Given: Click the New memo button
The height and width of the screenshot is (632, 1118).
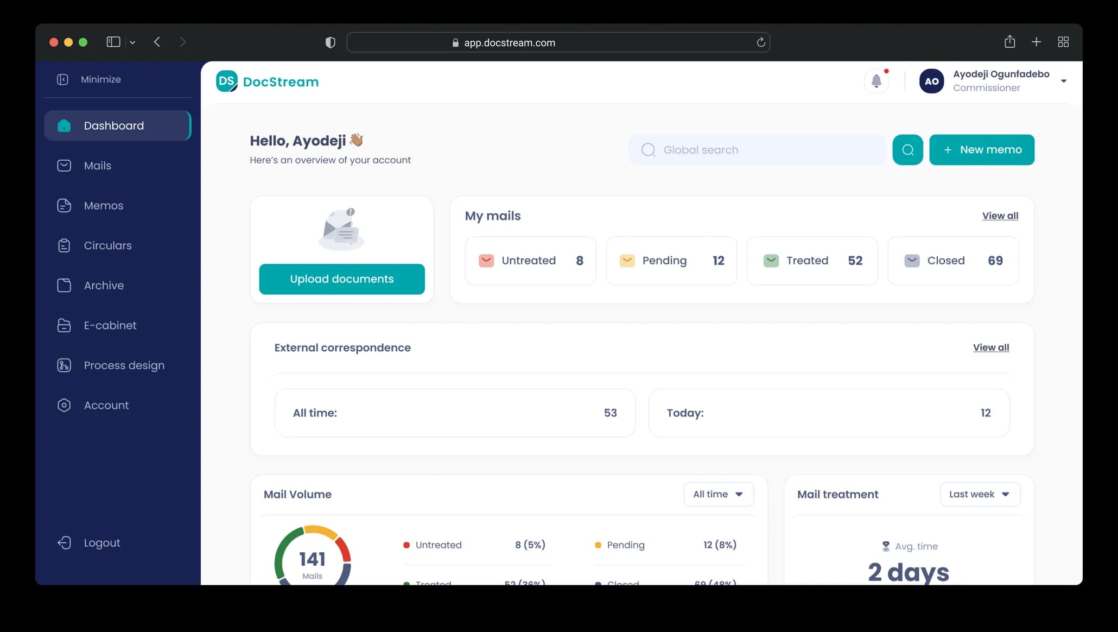Looking at the screenshot, I should [982, 150].
